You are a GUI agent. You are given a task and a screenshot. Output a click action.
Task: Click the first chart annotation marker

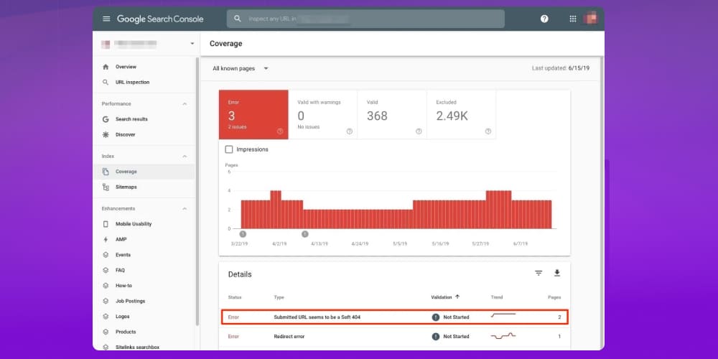click(x=243, y=234)
